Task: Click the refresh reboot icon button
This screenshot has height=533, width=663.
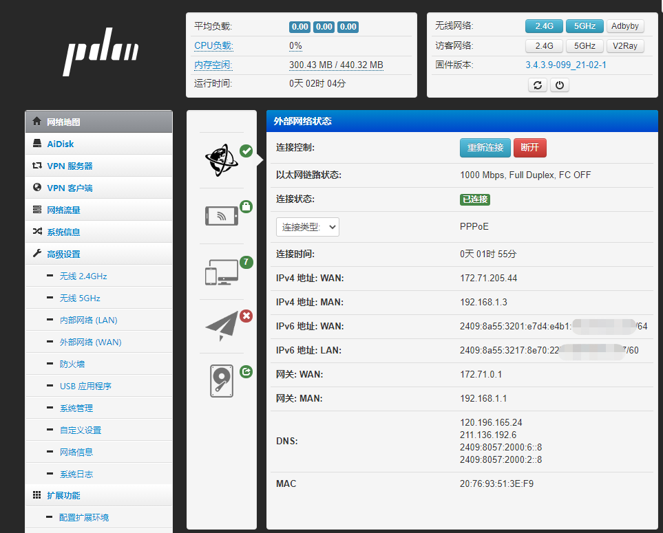Action: click(x=538, y=85)
